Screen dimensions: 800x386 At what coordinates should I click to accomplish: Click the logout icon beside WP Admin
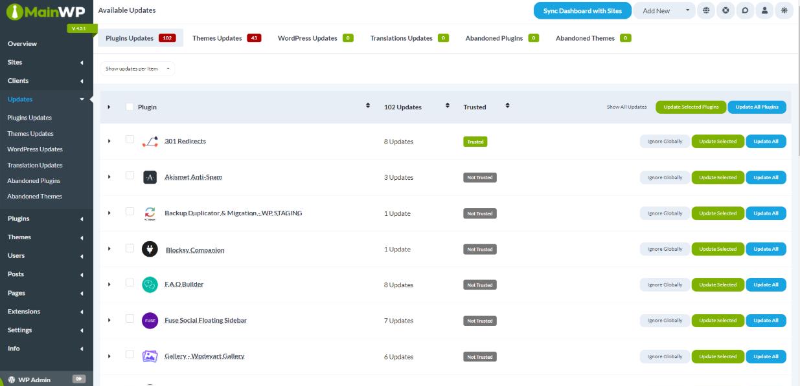79,379
